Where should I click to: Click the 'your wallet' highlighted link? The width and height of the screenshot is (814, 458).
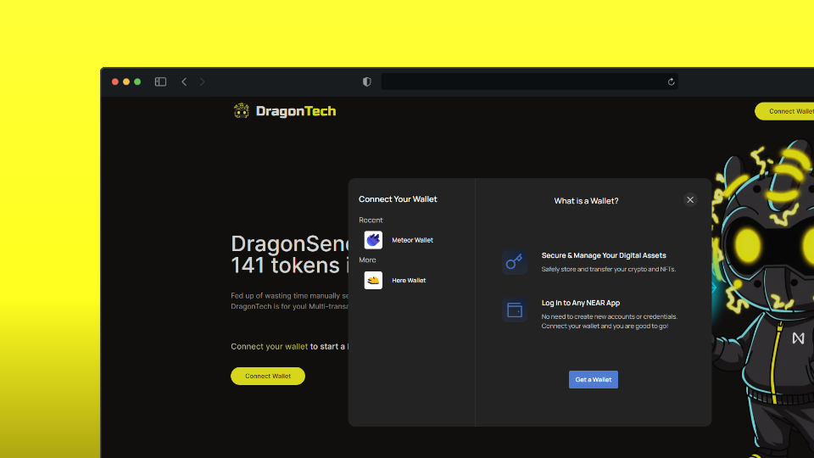(287, 346)
